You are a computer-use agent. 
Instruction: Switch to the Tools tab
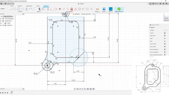click(x=38, y=6)
